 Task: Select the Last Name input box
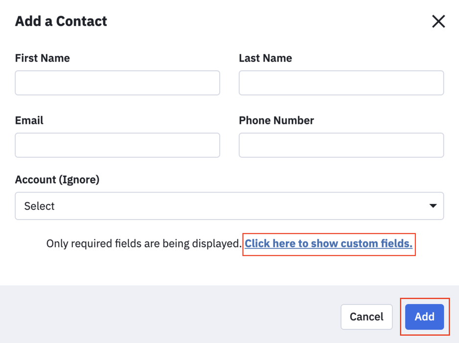tap(341, 83)
